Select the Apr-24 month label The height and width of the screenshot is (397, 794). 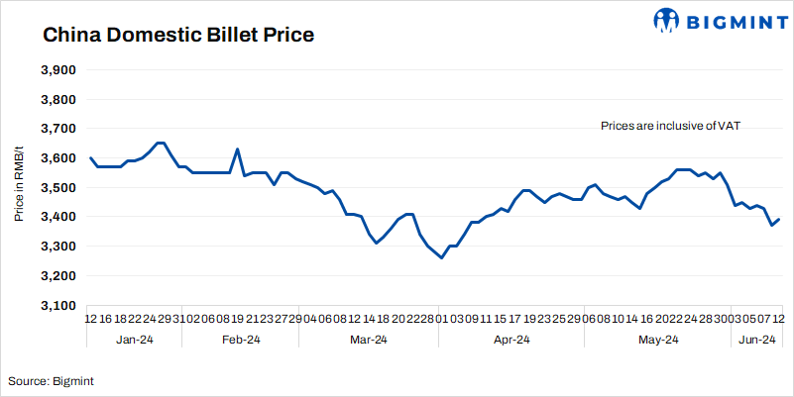click(511, 340)
